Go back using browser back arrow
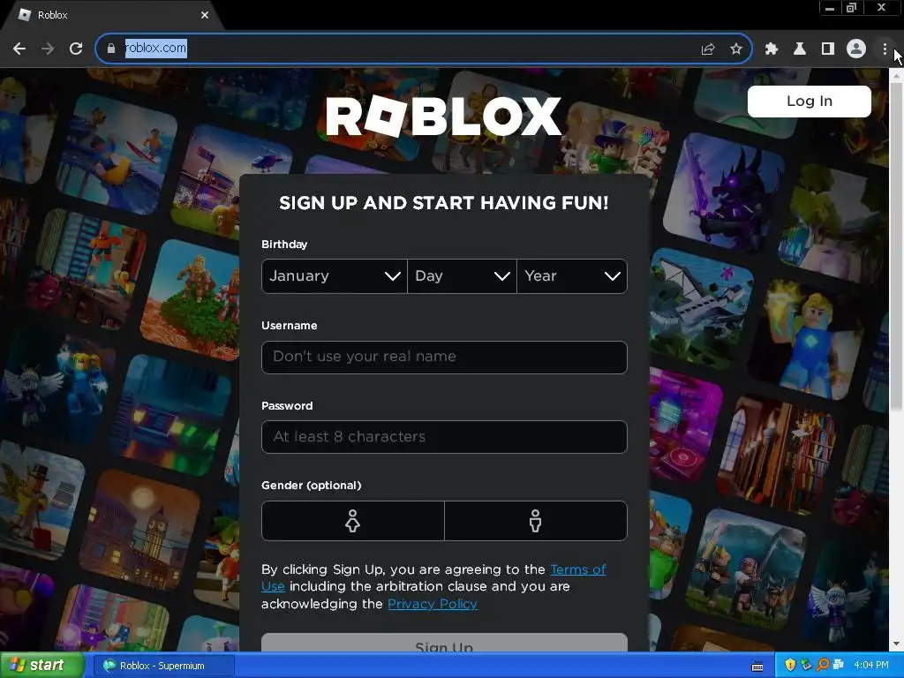Screen dimensions: 904x678 19,49
